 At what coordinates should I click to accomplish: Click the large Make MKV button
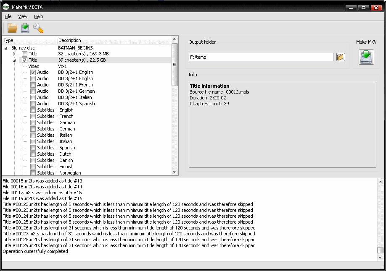tap(366, 57)
